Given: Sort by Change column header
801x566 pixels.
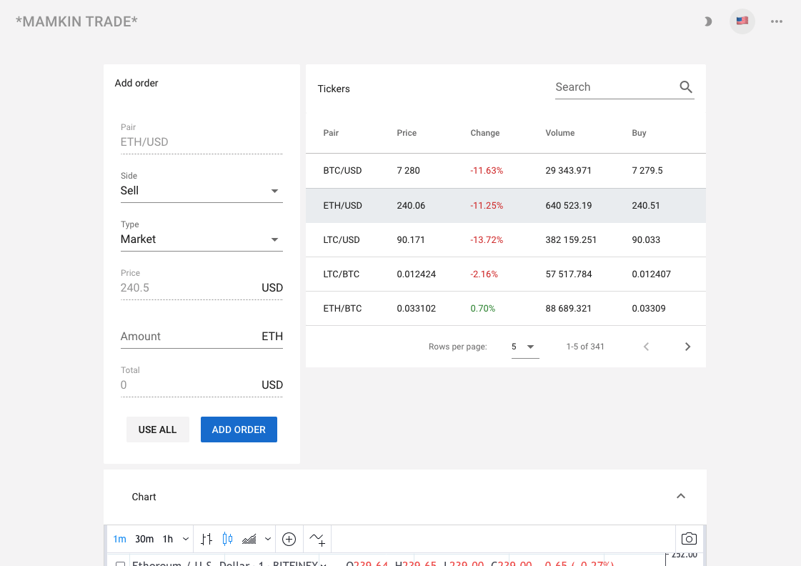Looking at the screenshot, I should [x=484, y=133].
